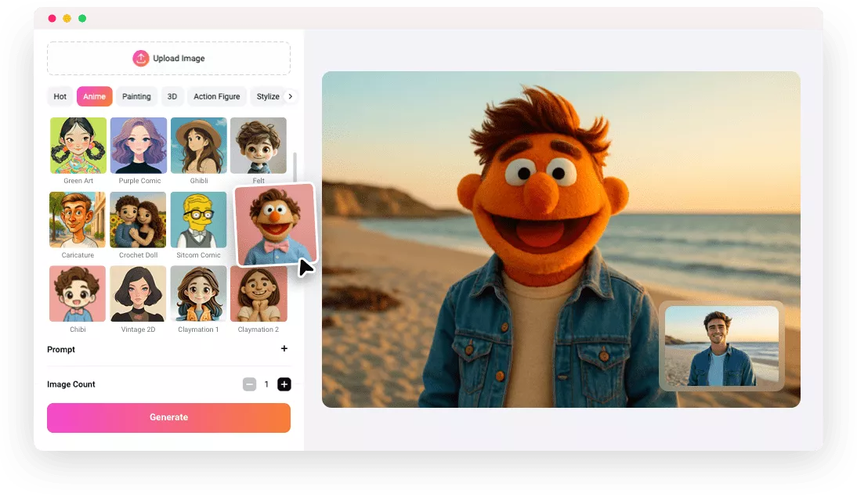Click the generated puppet result image
This screenshot has width=857, height=497.
pos(561,239)
